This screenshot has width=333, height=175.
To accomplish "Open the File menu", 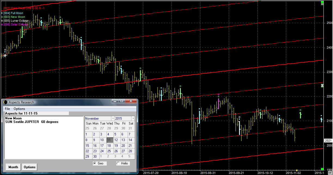I will point(7,109).
